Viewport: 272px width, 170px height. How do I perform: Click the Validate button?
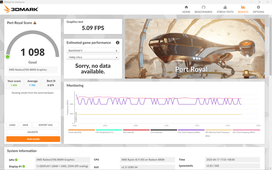pos(33,132)
